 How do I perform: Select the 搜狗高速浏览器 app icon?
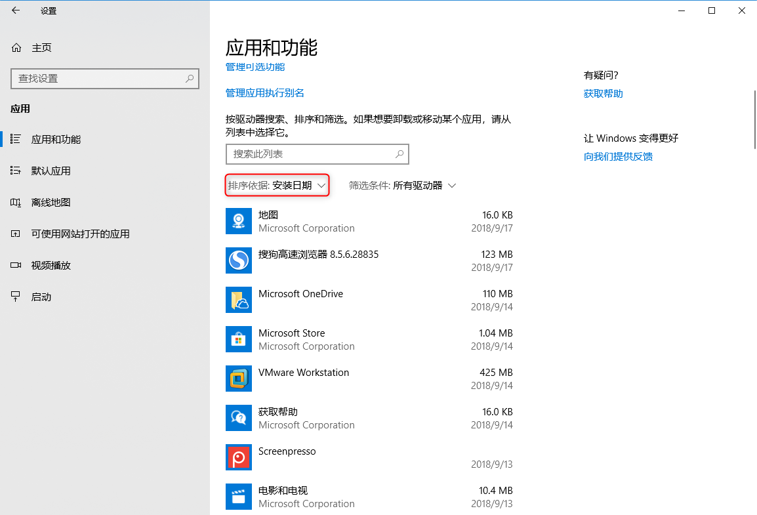coord(239,260)
